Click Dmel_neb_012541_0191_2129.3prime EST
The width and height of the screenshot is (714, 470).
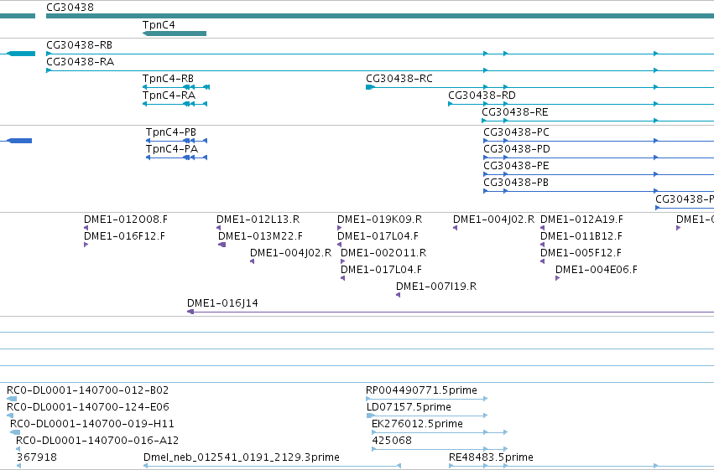(x=272, y=466)
